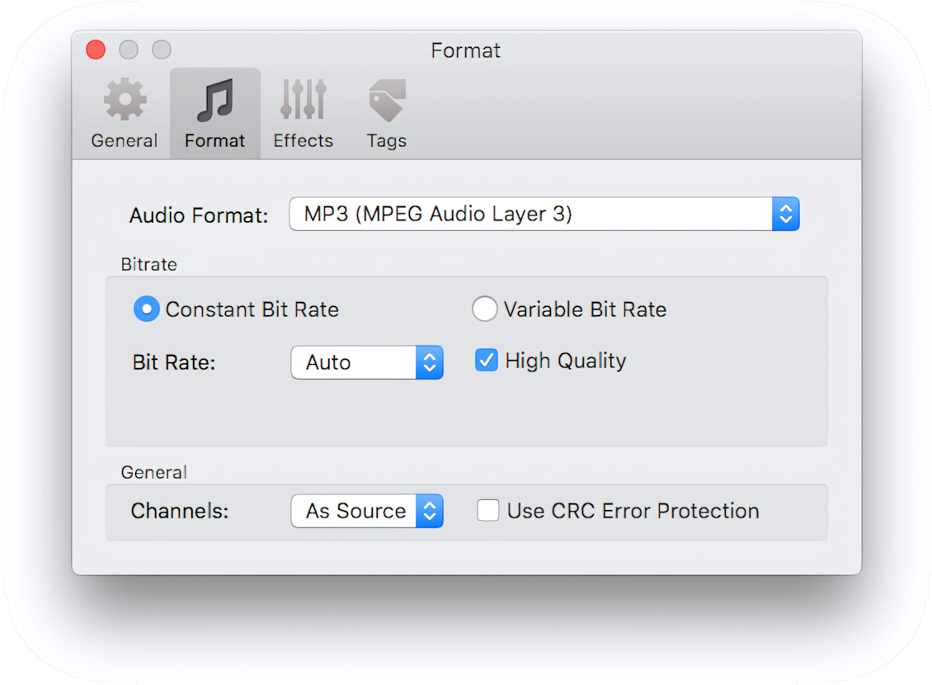Viewport: 932px width, 685px height.
Task: Click the Channels stepper arrows
Action: pos(430,511)
